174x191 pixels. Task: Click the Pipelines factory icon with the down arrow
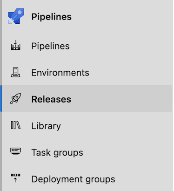click(15, 45)
